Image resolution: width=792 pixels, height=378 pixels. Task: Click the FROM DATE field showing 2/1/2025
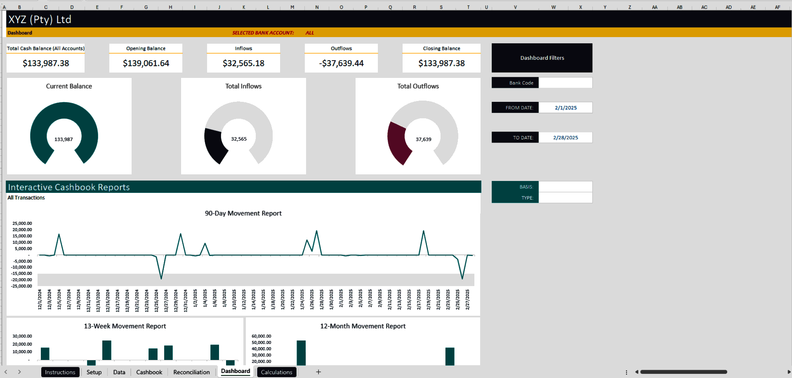click(x=566, y=107)
